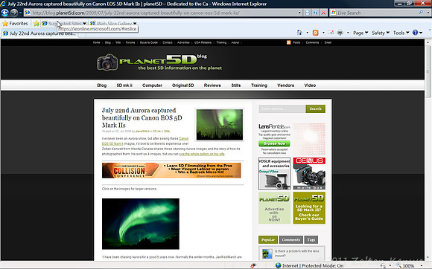Open the Tools menu

(401, 33)
